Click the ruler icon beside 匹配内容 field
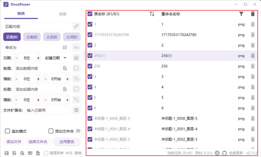Image resolution: width=261 pixels, height=157 pixels. [76, 26]
